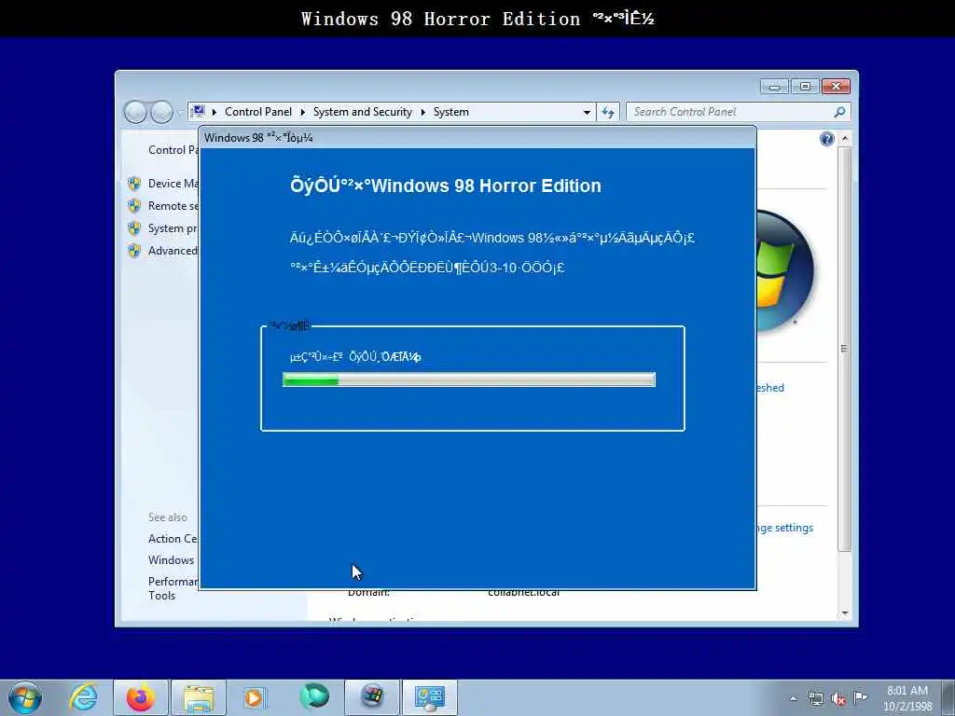Click the vertical scrollbar thumb

click(845, 349)
